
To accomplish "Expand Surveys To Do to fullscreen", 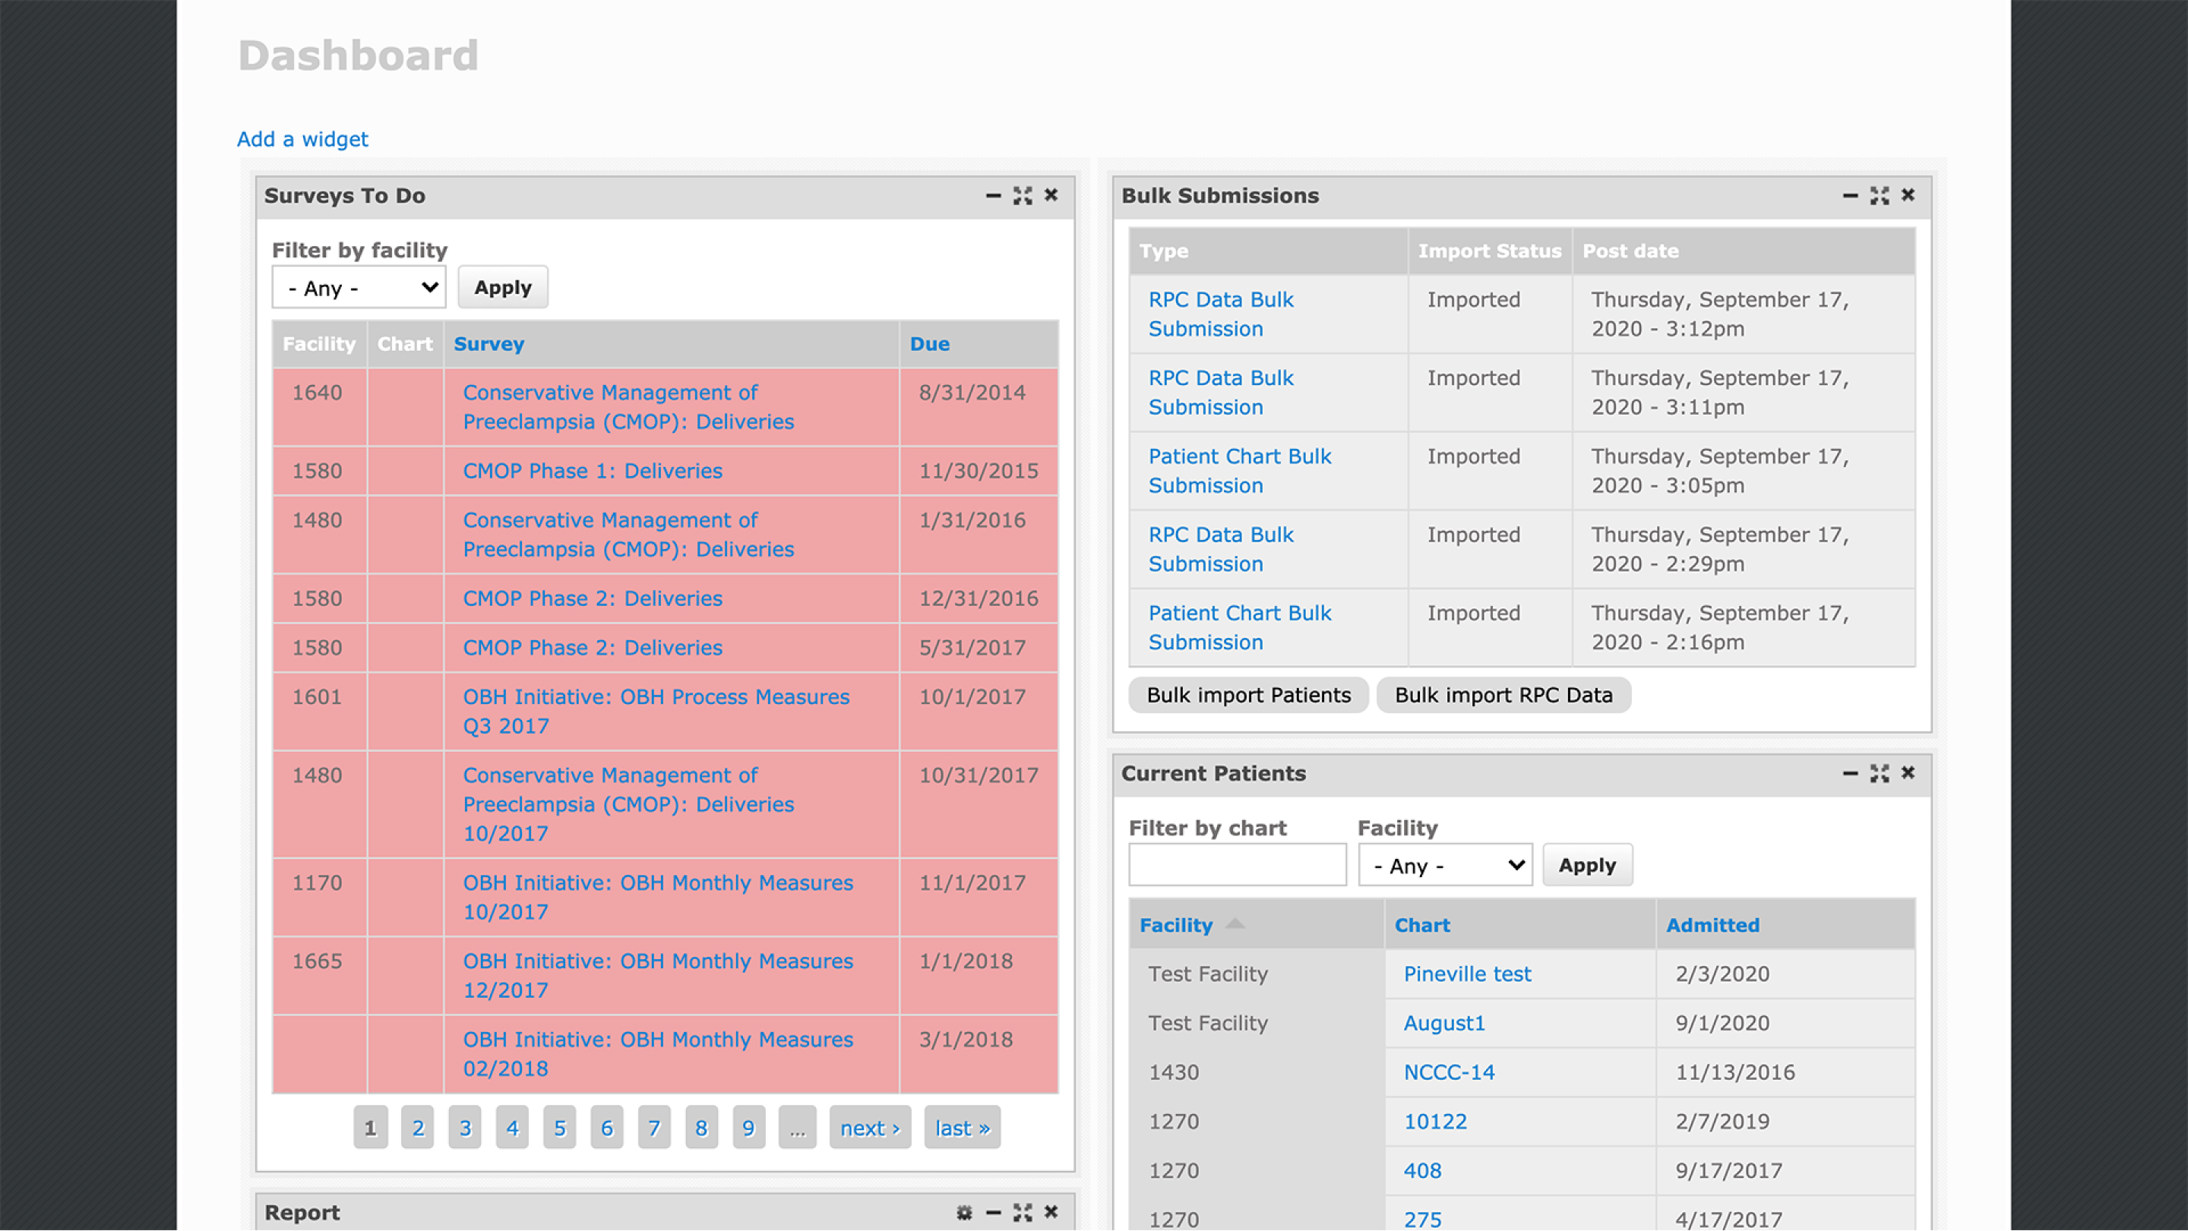I will (x=1023, y=196).
